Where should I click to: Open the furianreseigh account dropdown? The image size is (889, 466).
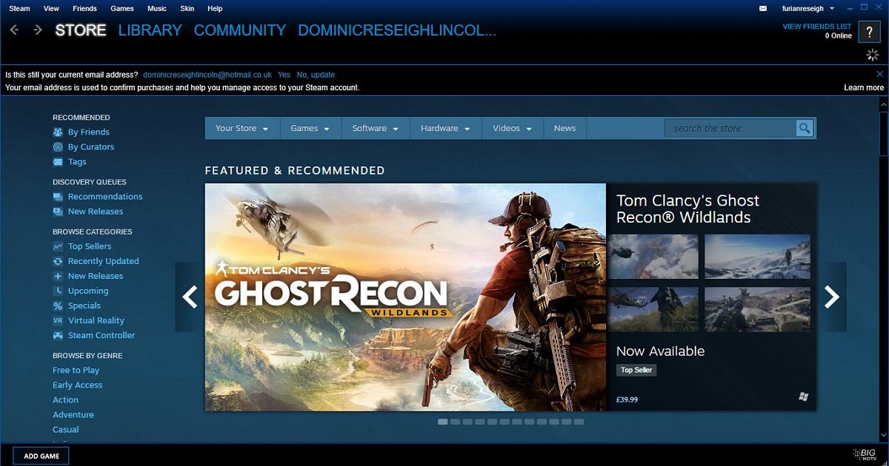click(808, 9)
